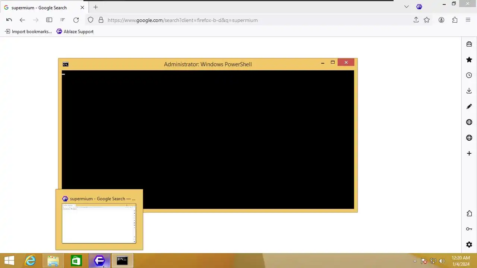This screenshot has width=477, height=268.
Task: Click the first globe web panel icon
Action: tap(469, 122)
